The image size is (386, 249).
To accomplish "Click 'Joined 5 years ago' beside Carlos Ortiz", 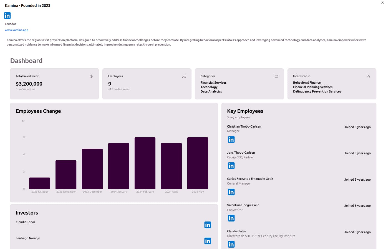I will click(357, 180).
